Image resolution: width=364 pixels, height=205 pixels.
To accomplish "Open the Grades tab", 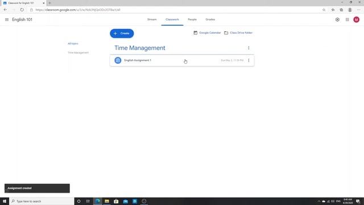I will [210, 19].
